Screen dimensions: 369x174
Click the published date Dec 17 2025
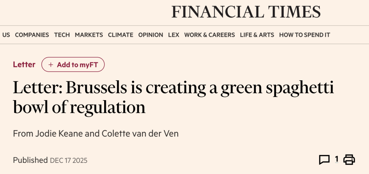click(68, 160)
